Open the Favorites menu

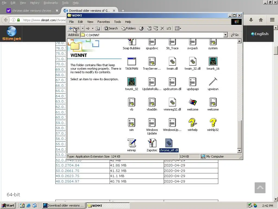point(103,22)
